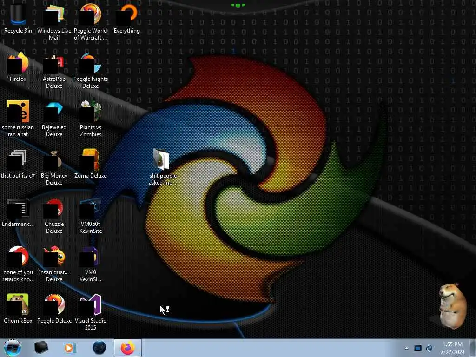The width and height of the screenshot is (476, 357).
Task: Select the Recycle Bin desktop icon
Action: click(x=18, y=18)
